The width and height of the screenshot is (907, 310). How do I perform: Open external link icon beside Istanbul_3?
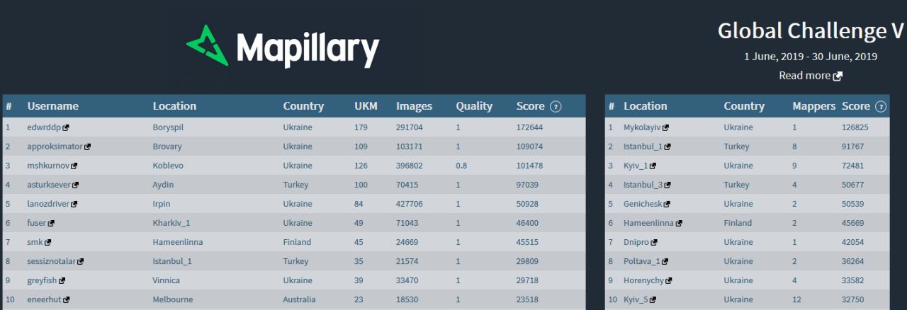coord(667,185)
